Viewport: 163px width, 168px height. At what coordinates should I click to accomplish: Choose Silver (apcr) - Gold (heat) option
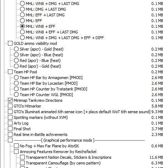(x=16, y=49)
